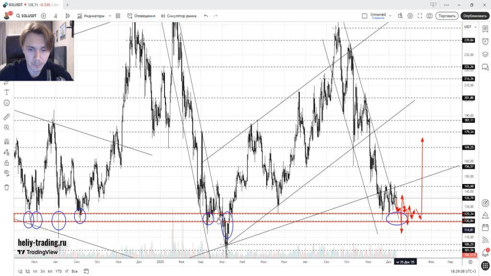Take a chart snapshot with camera icon

click(429, 16)
